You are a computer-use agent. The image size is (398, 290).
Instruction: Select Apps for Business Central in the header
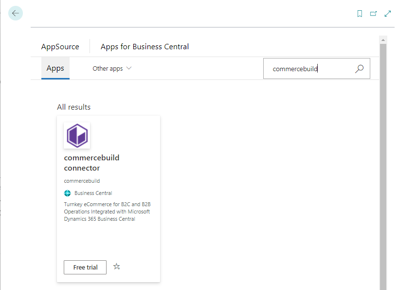[145, 46]
